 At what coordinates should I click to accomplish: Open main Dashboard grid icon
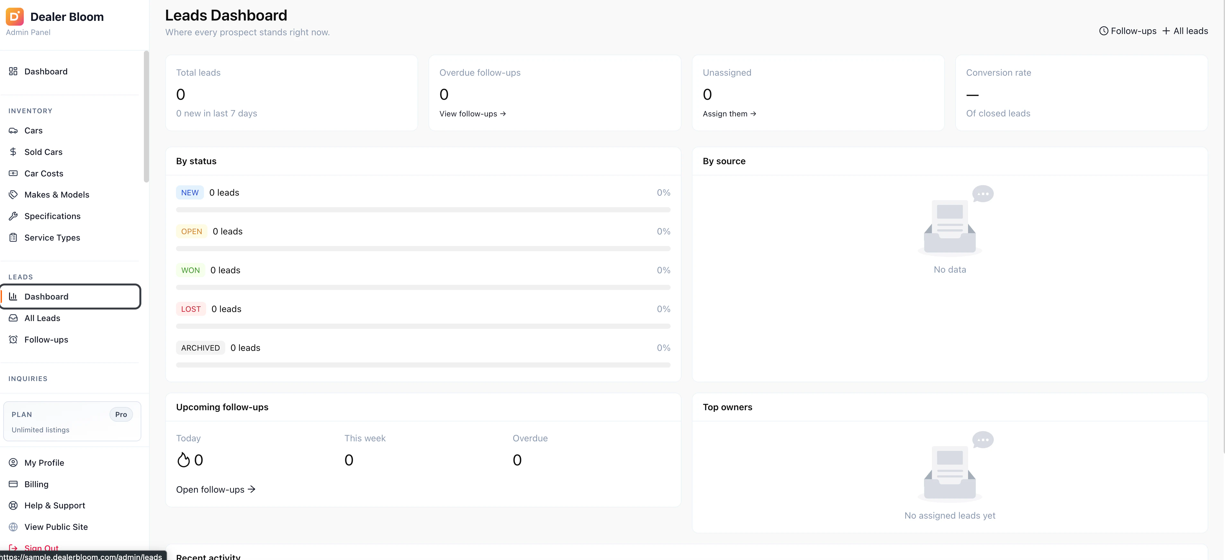pos(13,71)
